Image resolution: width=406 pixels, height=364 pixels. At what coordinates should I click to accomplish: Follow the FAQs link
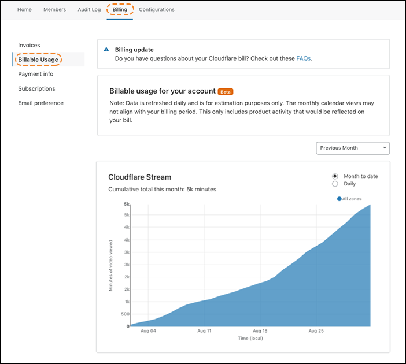[x=304, y=58]
